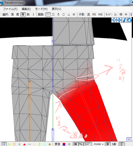
Task: Expand the collapsed panel with << button
Action: [129, 140]
